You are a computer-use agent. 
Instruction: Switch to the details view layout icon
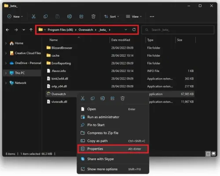[208, 154]
